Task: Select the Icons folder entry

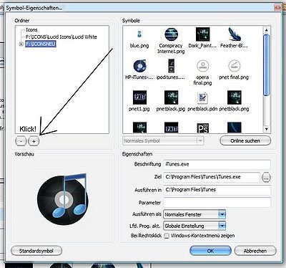Action: click(x=31, y=30)
